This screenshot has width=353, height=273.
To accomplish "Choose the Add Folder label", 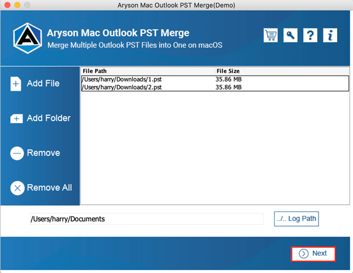I will pos(49,118).
